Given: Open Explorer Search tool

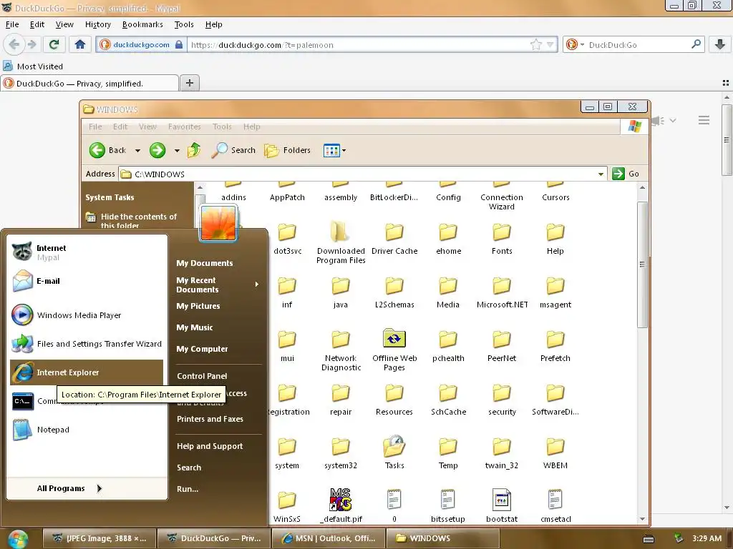Looking at the screenshot, I should pos(233,150).
